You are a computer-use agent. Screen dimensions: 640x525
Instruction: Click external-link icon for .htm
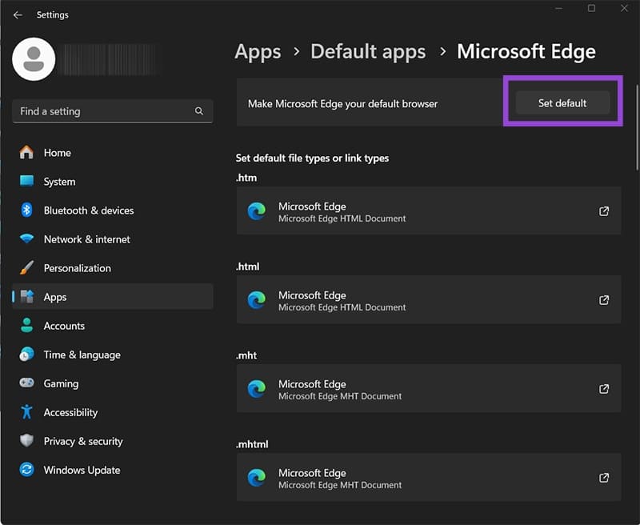[x=604, y=211]
